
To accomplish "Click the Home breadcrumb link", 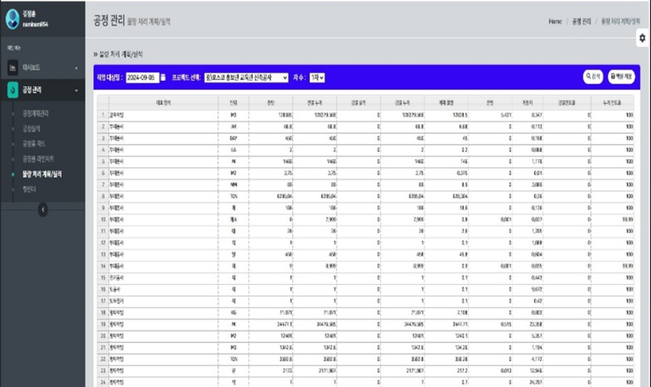I will point(555,20).
